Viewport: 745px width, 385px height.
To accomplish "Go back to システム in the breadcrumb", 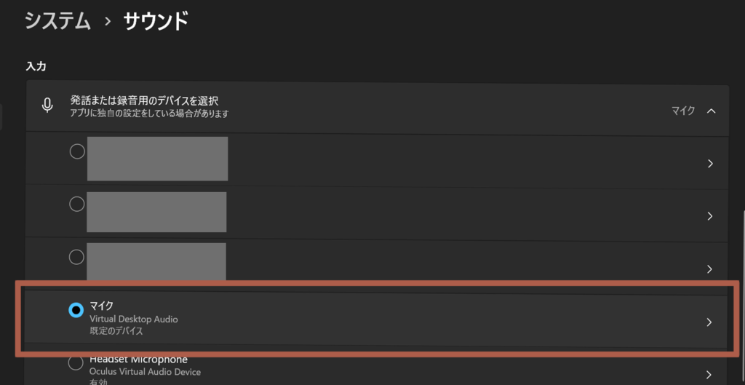I will coord(58,21).
